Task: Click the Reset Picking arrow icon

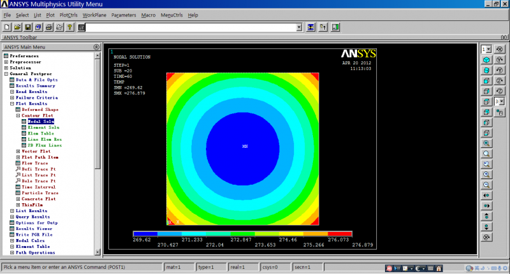Action: click(x=323, y=27)
